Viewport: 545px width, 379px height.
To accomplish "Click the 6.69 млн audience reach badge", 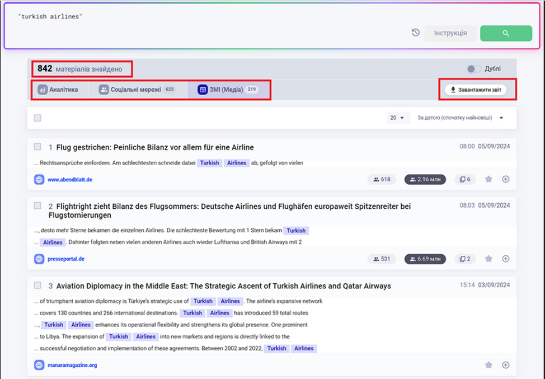I will [x=425, y=259].
